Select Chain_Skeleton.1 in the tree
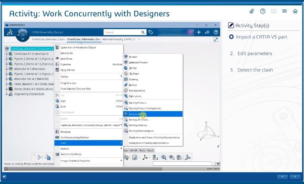 point(34,84)
